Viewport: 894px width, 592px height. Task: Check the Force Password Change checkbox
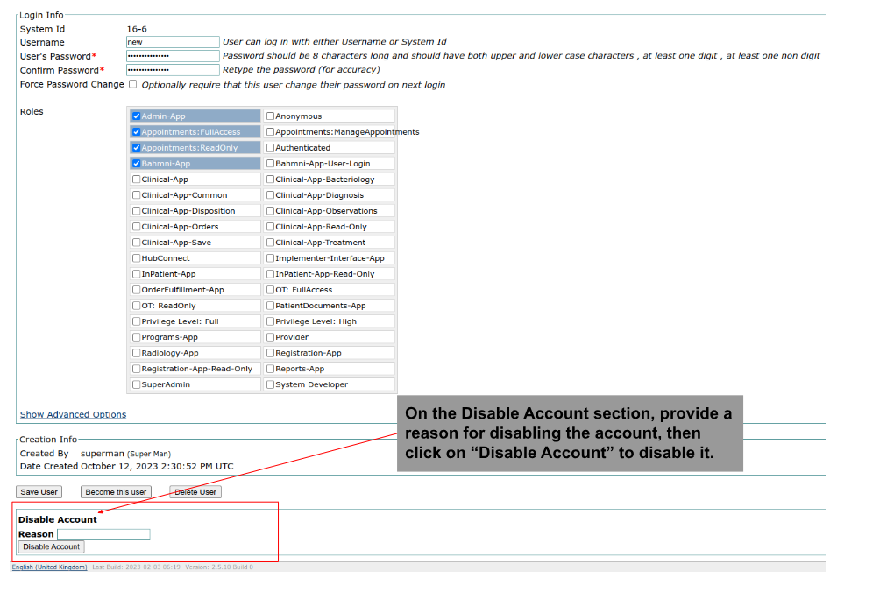click(133, 84)
